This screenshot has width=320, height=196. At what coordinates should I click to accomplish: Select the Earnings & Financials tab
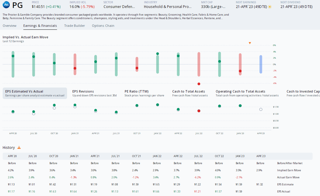(40, 26)
